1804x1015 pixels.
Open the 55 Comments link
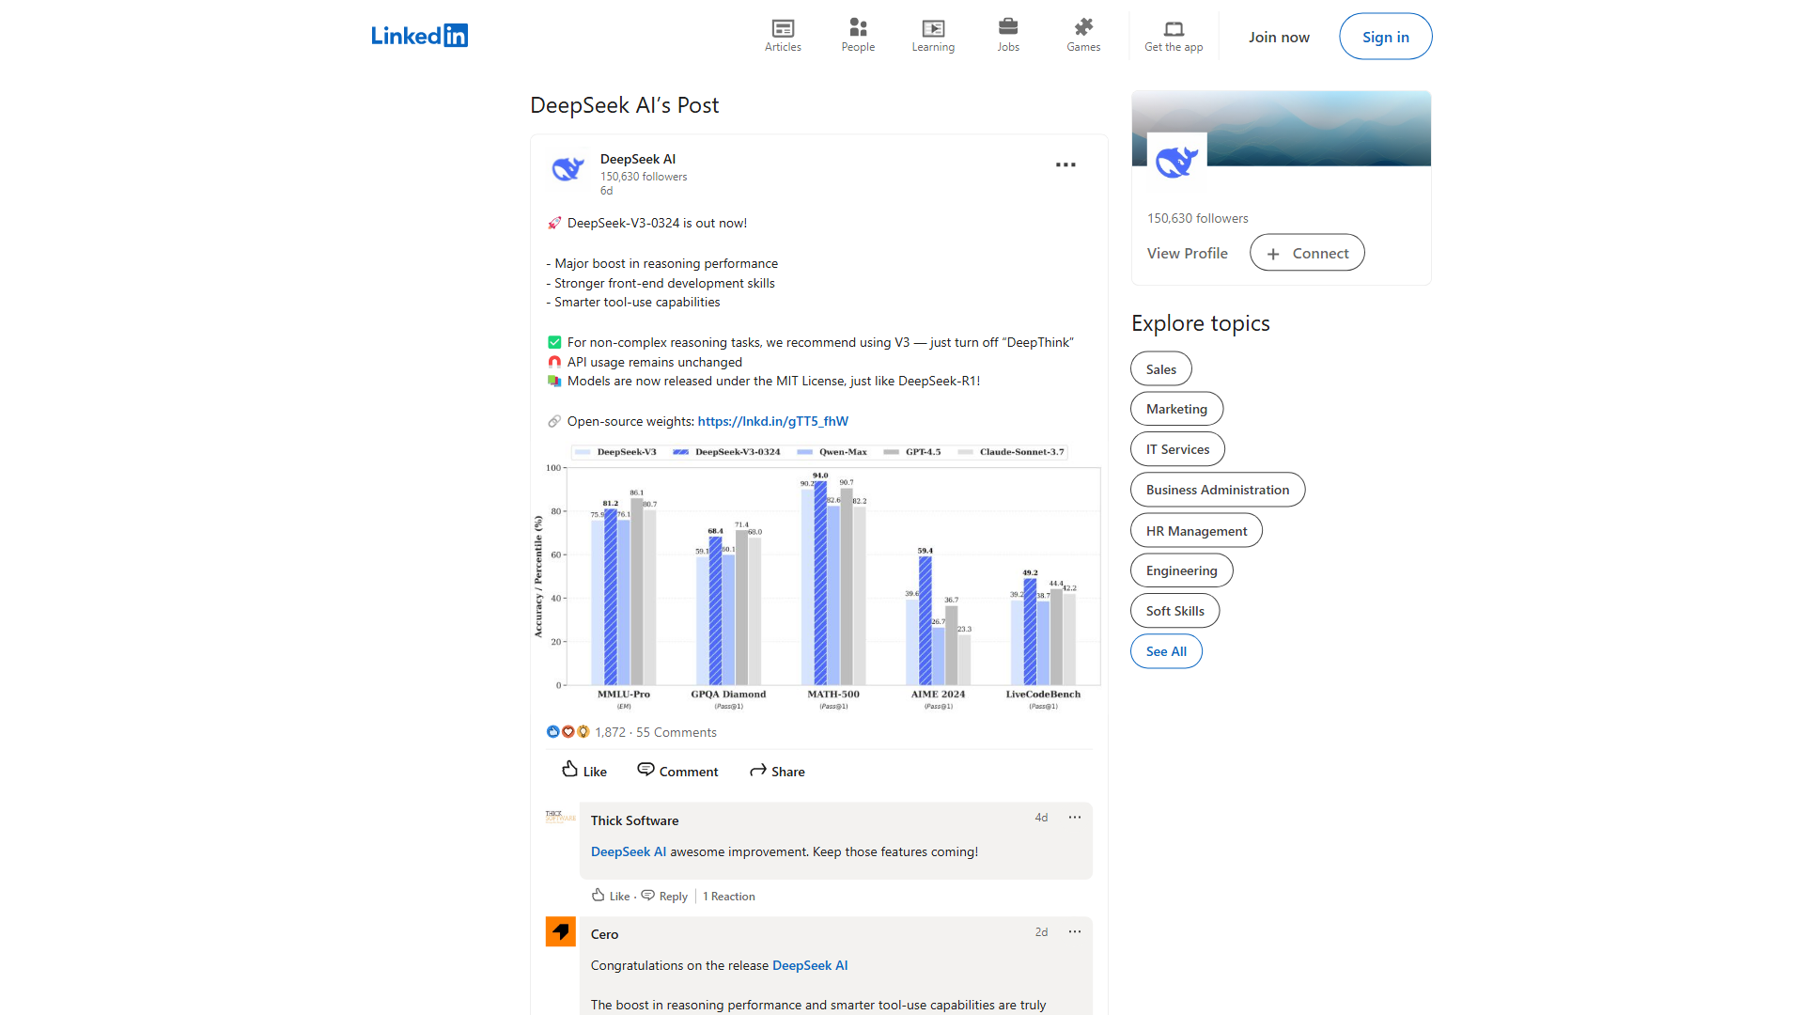(x=676, y=732)
